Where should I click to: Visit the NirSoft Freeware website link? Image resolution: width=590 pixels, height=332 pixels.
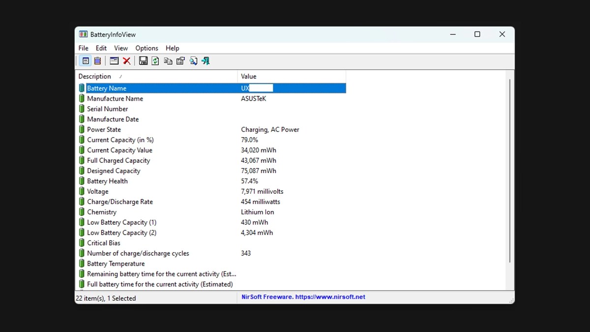point(303,297)
